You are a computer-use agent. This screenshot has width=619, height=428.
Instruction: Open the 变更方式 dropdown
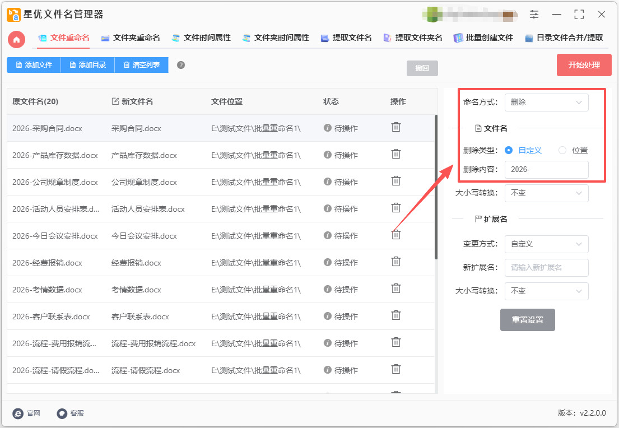[546, 244]
